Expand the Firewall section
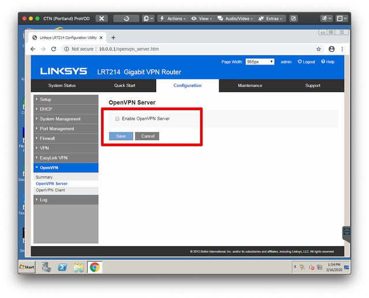The height and width of the screenshot is (298, 369). 66,138
